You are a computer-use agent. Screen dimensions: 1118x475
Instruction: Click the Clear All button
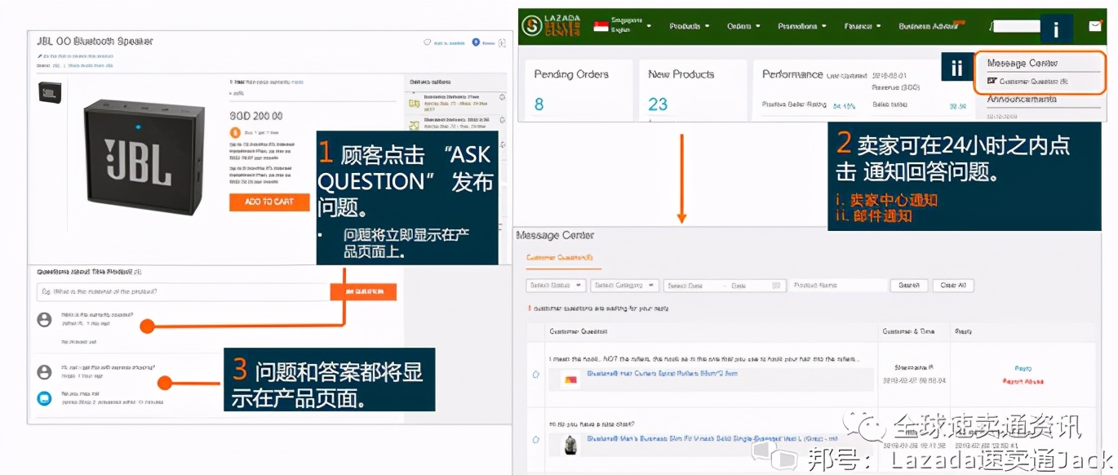coord(952,285)
